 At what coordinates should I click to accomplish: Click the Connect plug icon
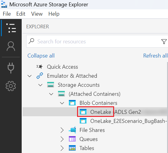(11, 68)
